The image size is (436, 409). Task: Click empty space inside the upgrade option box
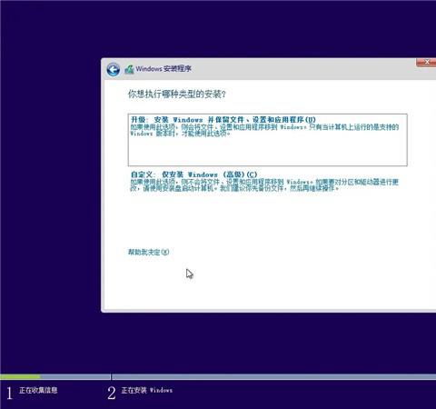267,152
